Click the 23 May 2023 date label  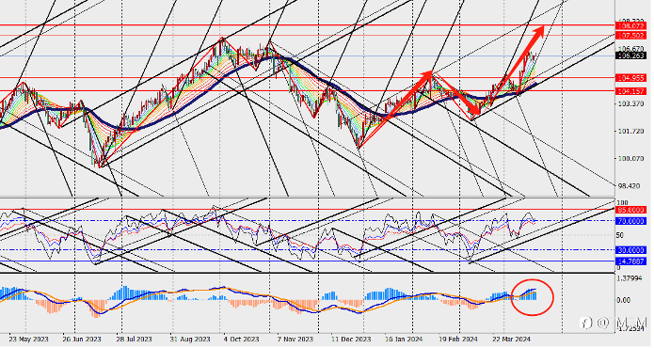pos(28,340)
